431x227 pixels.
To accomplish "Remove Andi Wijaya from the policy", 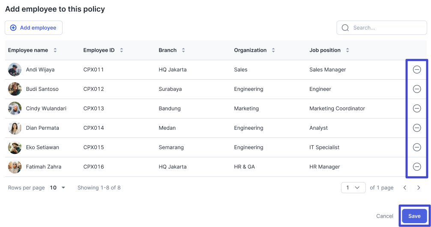I will click(417, 69).
